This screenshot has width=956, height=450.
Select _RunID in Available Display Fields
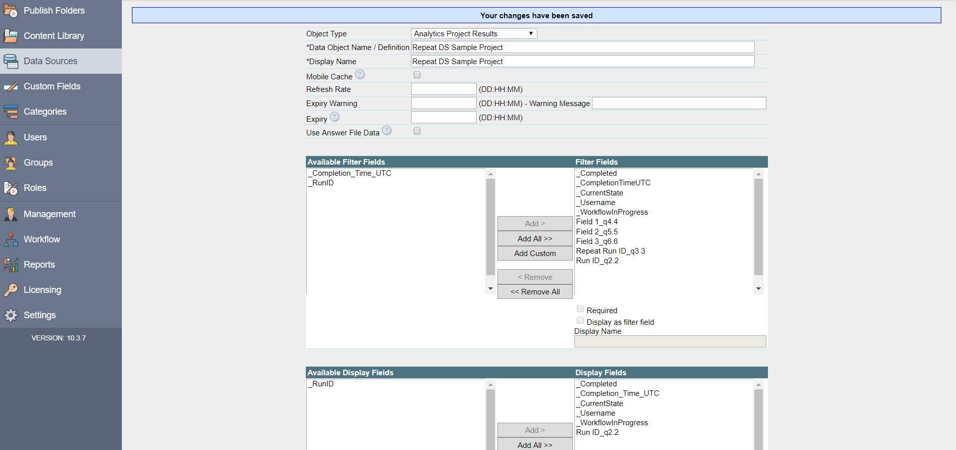321,384
